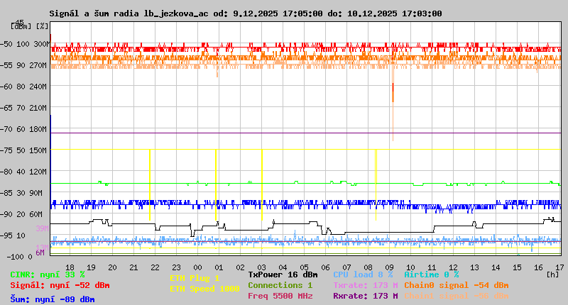Click the '-100 0' y-axis label
This screenshot has height=305, width=568.
click(x=19, y=257)
